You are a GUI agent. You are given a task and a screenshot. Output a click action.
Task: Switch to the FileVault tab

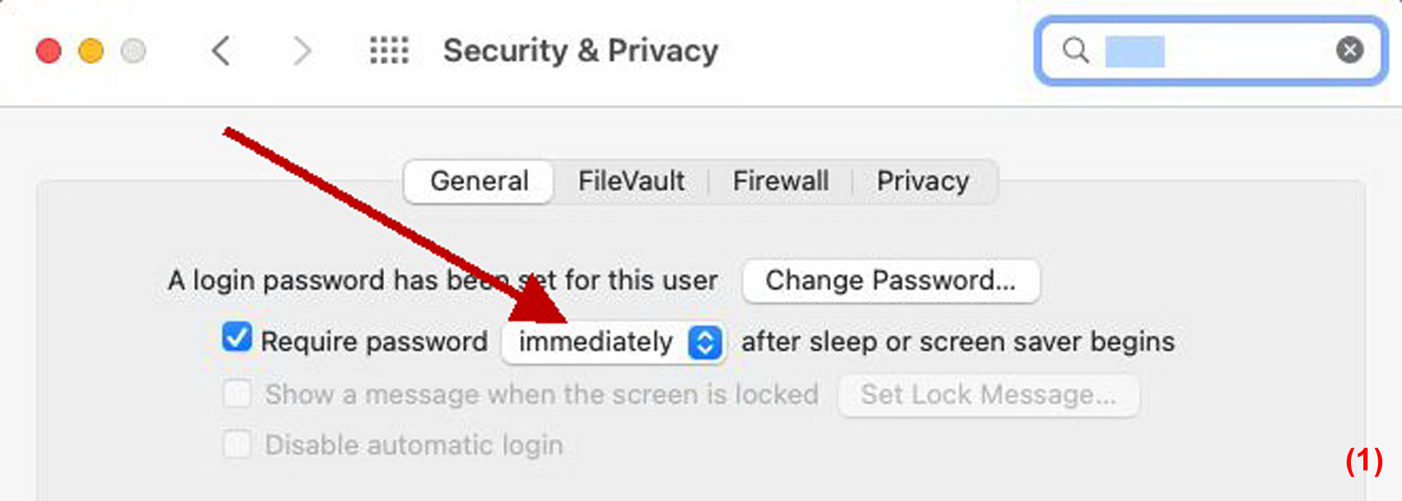click(x=631, y=181)
